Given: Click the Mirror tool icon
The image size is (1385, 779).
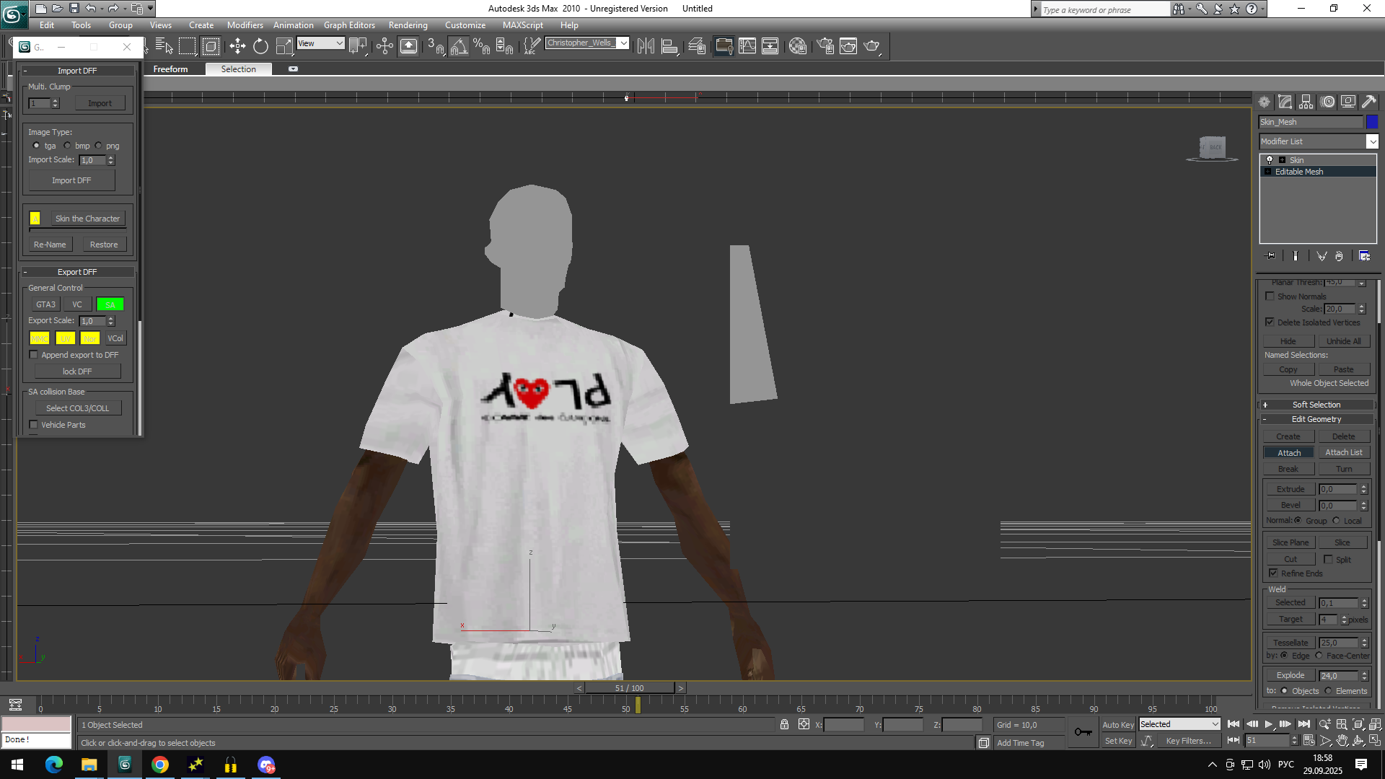Looking at the screenshot, I should coord(646,46).
